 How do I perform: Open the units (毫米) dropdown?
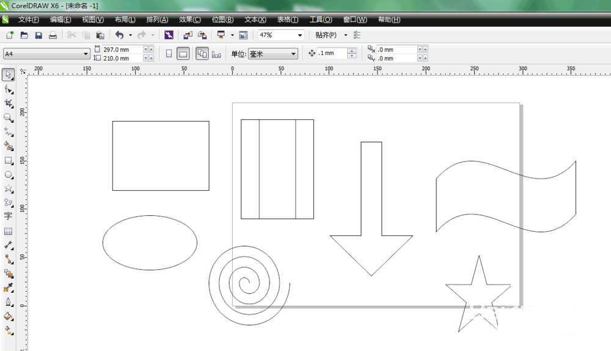[x=293, y=54]
